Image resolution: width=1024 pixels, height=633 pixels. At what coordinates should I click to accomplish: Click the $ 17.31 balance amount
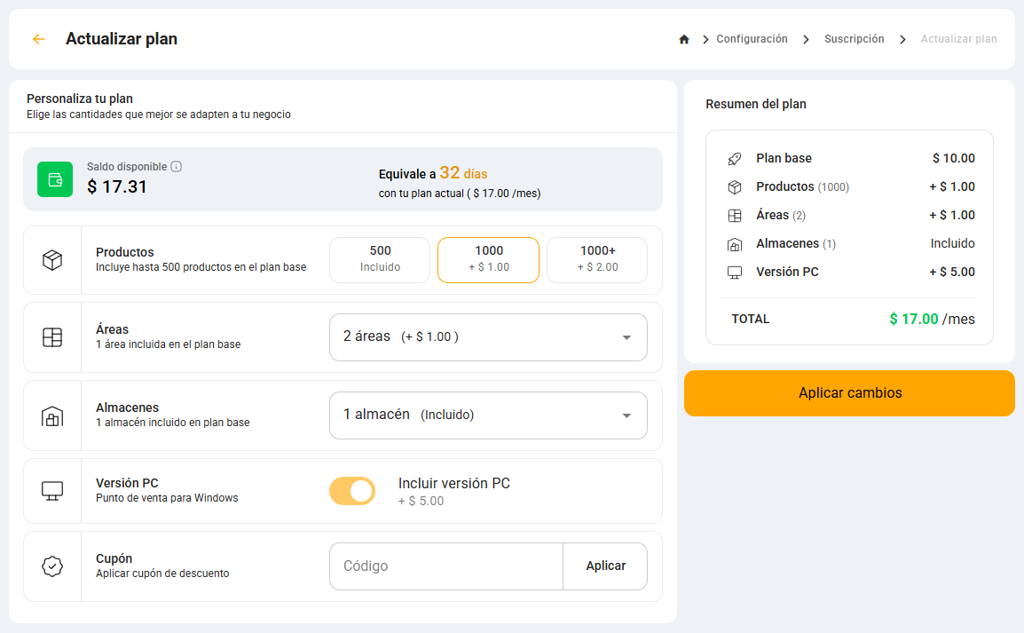[117, 186]
